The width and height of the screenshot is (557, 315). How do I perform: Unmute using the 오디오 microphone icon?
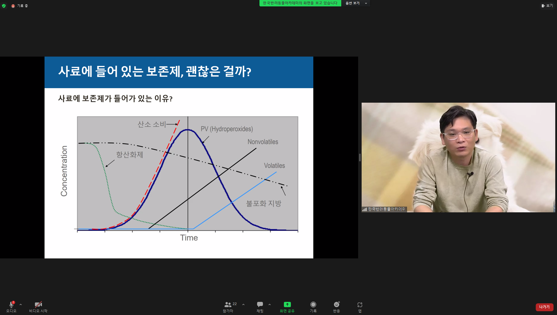click(x=11, y=304)
